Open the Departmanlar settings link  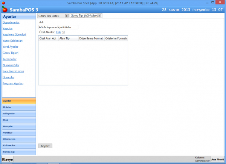click(x=11, y=22)
